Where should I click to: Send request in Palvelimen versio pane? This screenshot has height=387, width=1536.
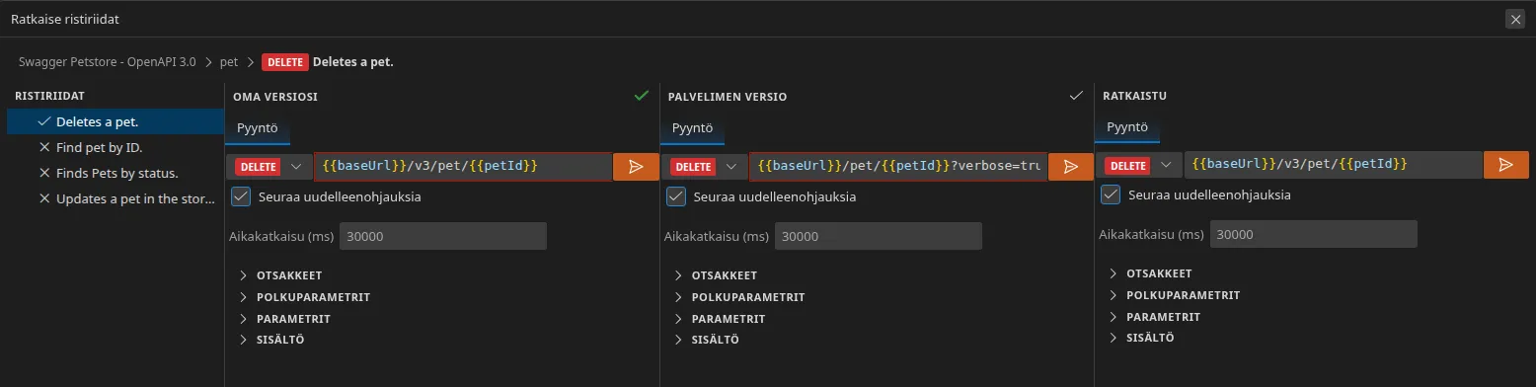tap(1071, 167)
